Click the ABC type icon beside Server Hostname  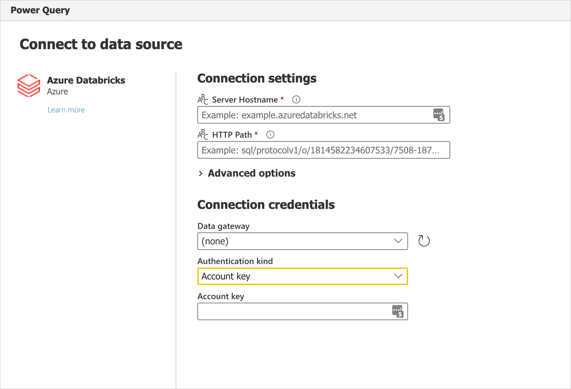(202, 99)
